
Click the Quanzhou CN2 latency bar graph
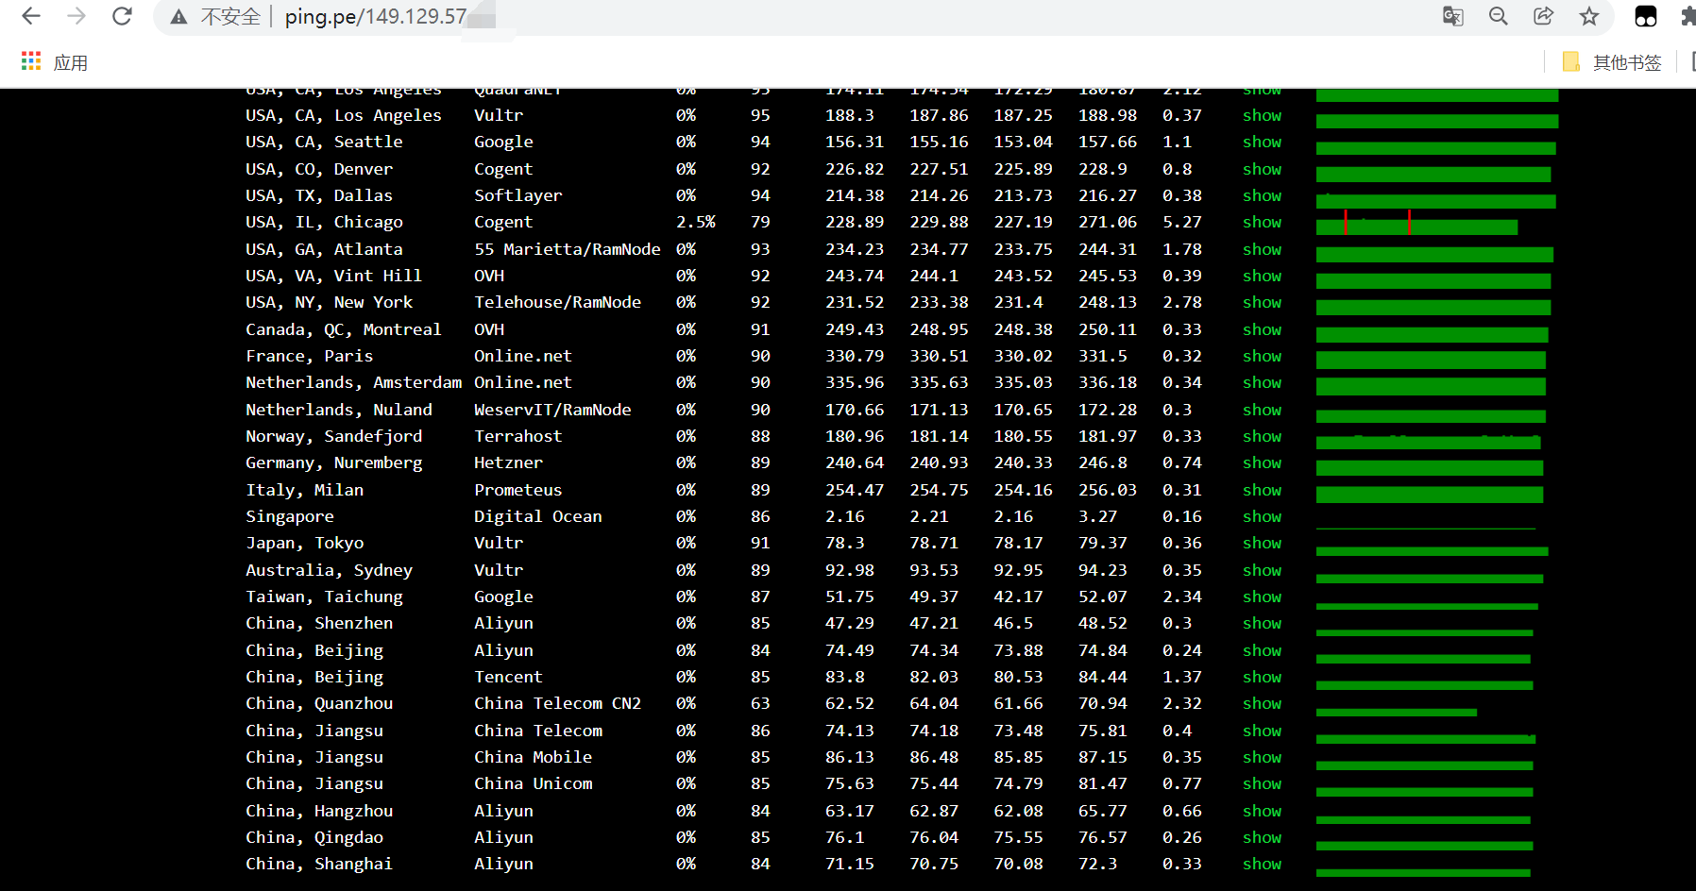(x=1397, y=713)
